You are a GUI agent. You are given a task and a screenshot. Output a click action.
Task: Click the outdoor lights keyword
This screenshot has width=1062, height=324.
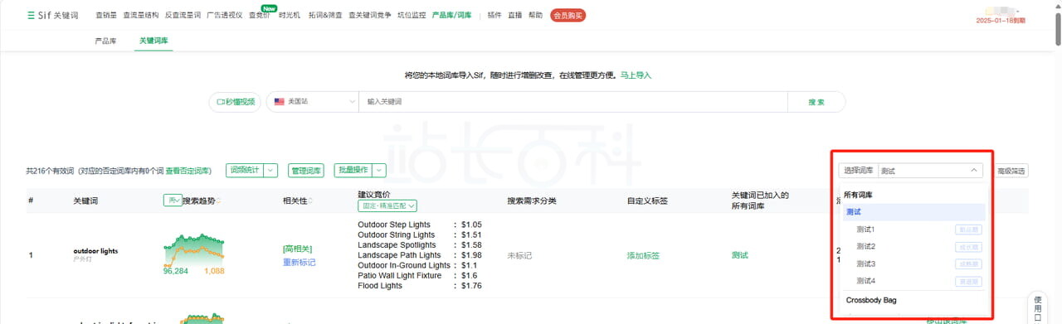click(x=95, y=250)
